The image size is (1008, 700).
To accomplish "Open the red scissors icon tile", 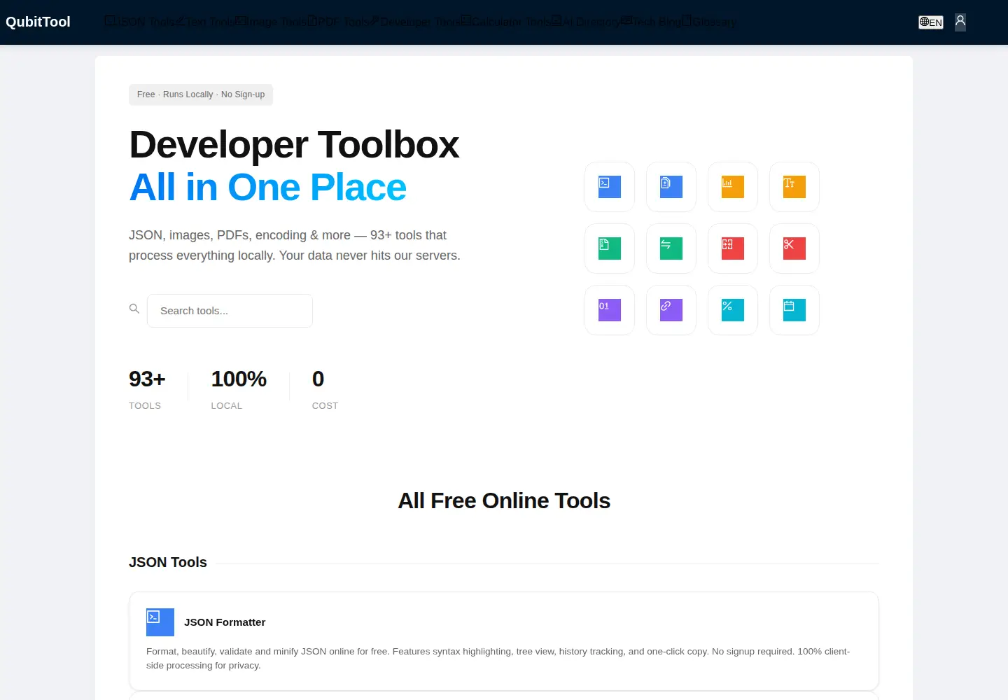I will pyautogui.click(x=794, y=248).
